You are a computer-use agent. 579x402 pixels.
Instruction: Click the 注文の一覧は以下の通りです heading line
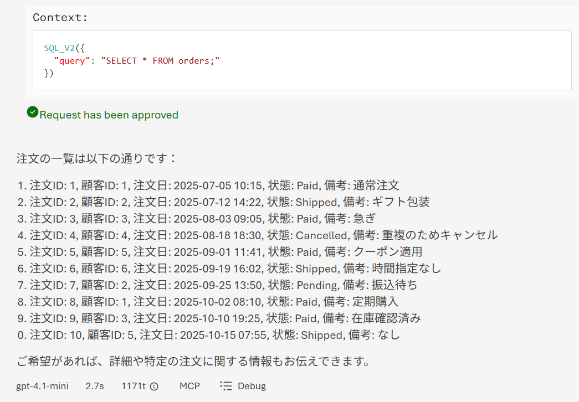[96, 158]
